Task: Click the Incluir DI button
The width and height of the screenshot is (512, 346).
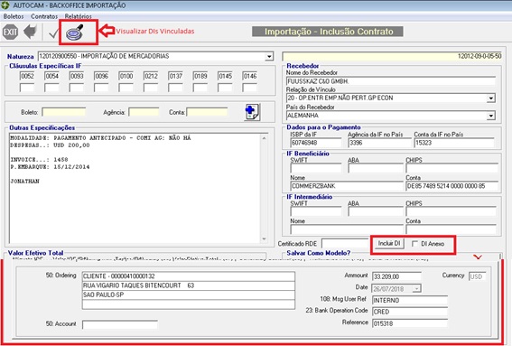Action: coord(389,243)
